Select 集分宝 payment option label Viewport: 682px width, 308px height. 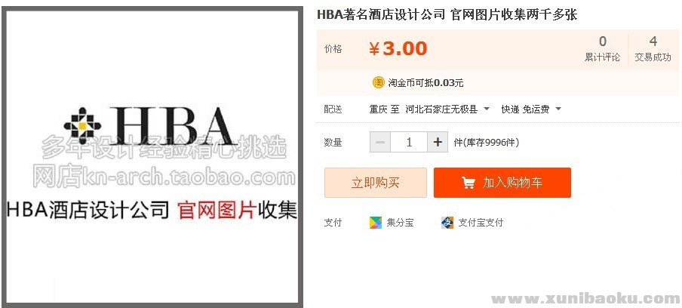tap(400, 223)
